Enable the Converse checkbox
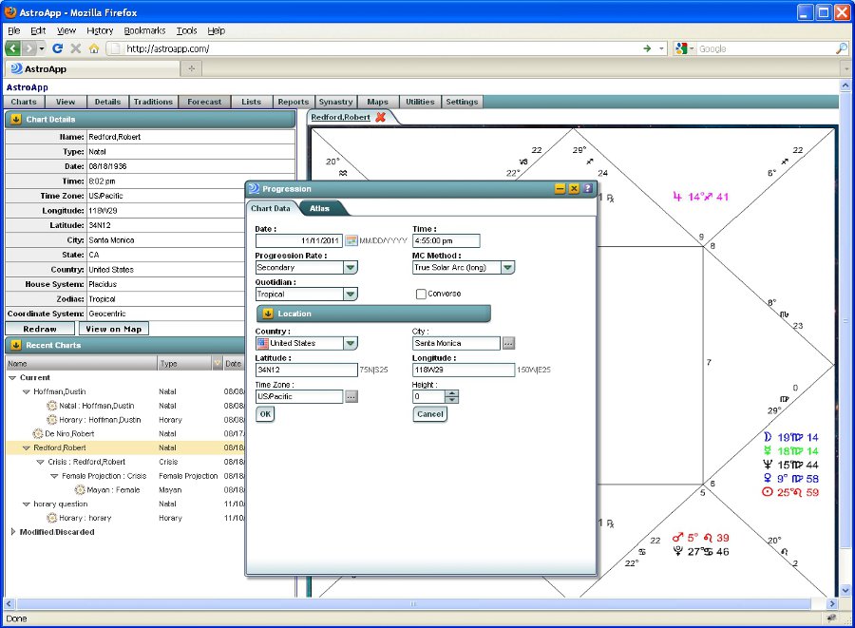The width and height of the screenshot is (855, 628). point(421,295)
